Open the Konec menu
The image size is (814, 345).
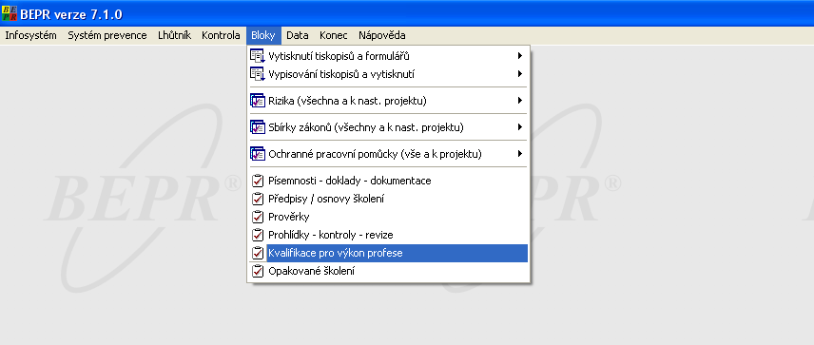(x=334, y=35)
